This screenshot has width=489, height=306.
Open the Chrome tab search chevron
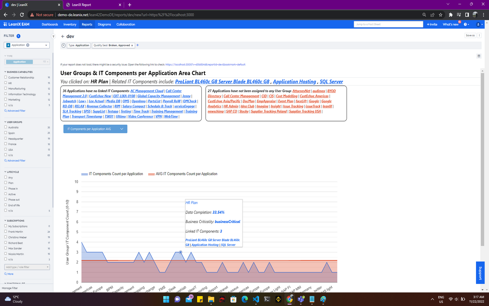pos(448,4)
